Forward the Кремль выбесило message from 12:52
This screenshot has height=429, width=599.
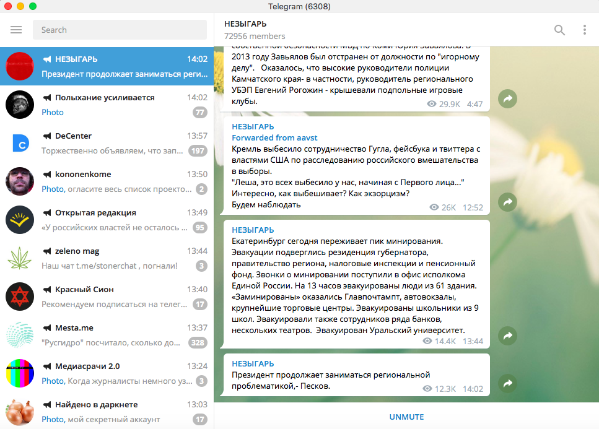508,202
